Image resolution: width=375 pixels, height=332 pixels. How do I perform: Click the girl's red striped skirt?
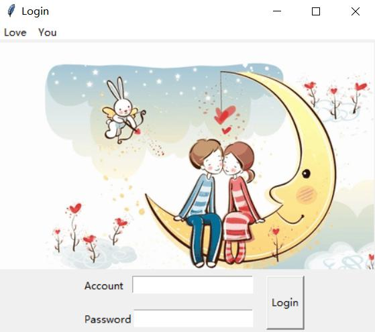[237, 226]
